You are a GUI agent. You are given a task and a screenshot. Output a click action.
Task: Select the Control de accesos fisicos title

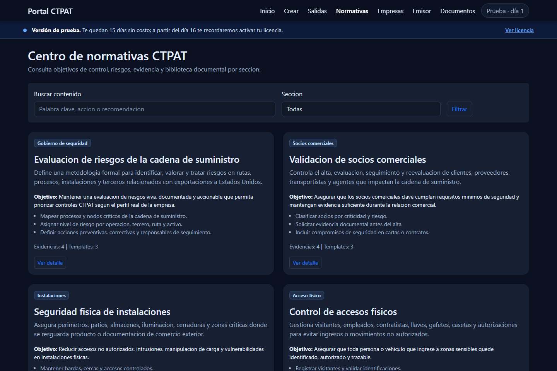click(x=343, y=312)
